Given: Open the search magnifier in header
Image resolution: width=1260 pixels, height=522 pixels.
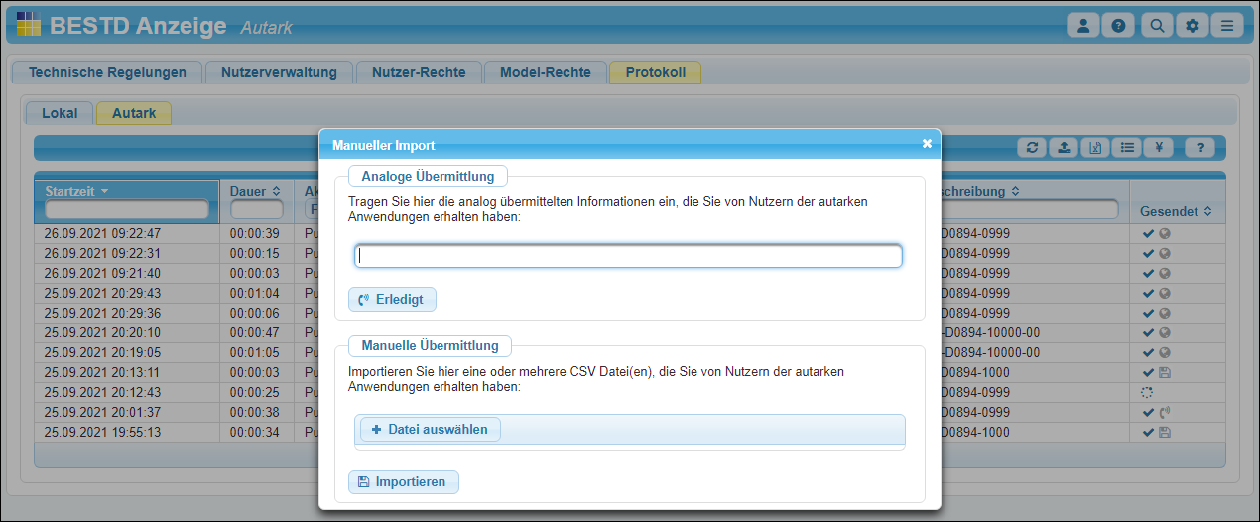Looking at the screenshot, I should [1156, 26].
